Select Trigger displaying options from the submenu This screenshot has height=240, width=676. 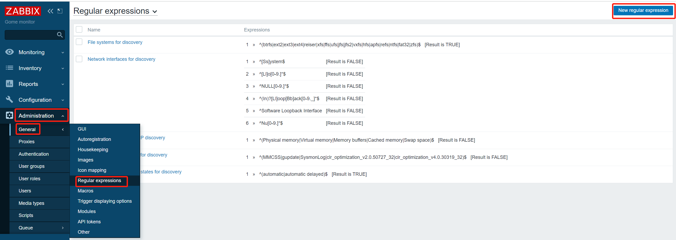click(x=105, y=201)
